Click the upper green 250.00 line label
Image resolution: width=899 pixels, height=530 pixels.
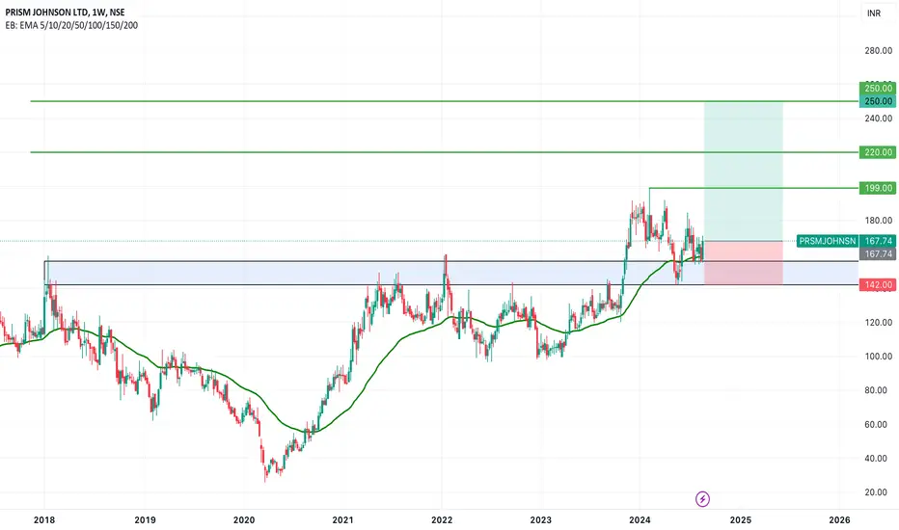click(x=878, y=89)
